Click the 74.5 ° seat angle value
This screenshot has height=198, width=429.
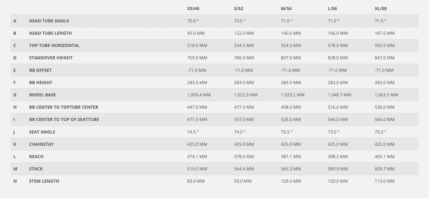coord(193,132)
